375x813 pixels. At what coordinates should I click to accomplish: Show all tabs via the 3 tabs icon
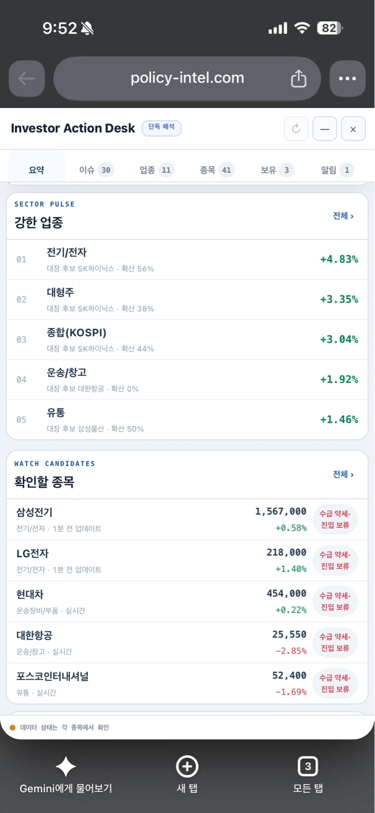(308, 766)
